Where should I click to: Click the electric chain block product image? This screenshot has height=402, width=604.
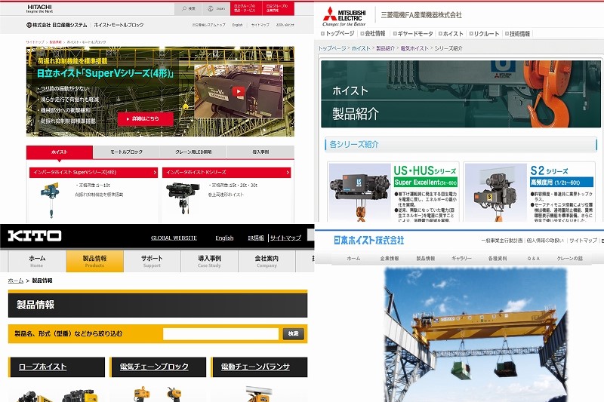pos(158,394)
